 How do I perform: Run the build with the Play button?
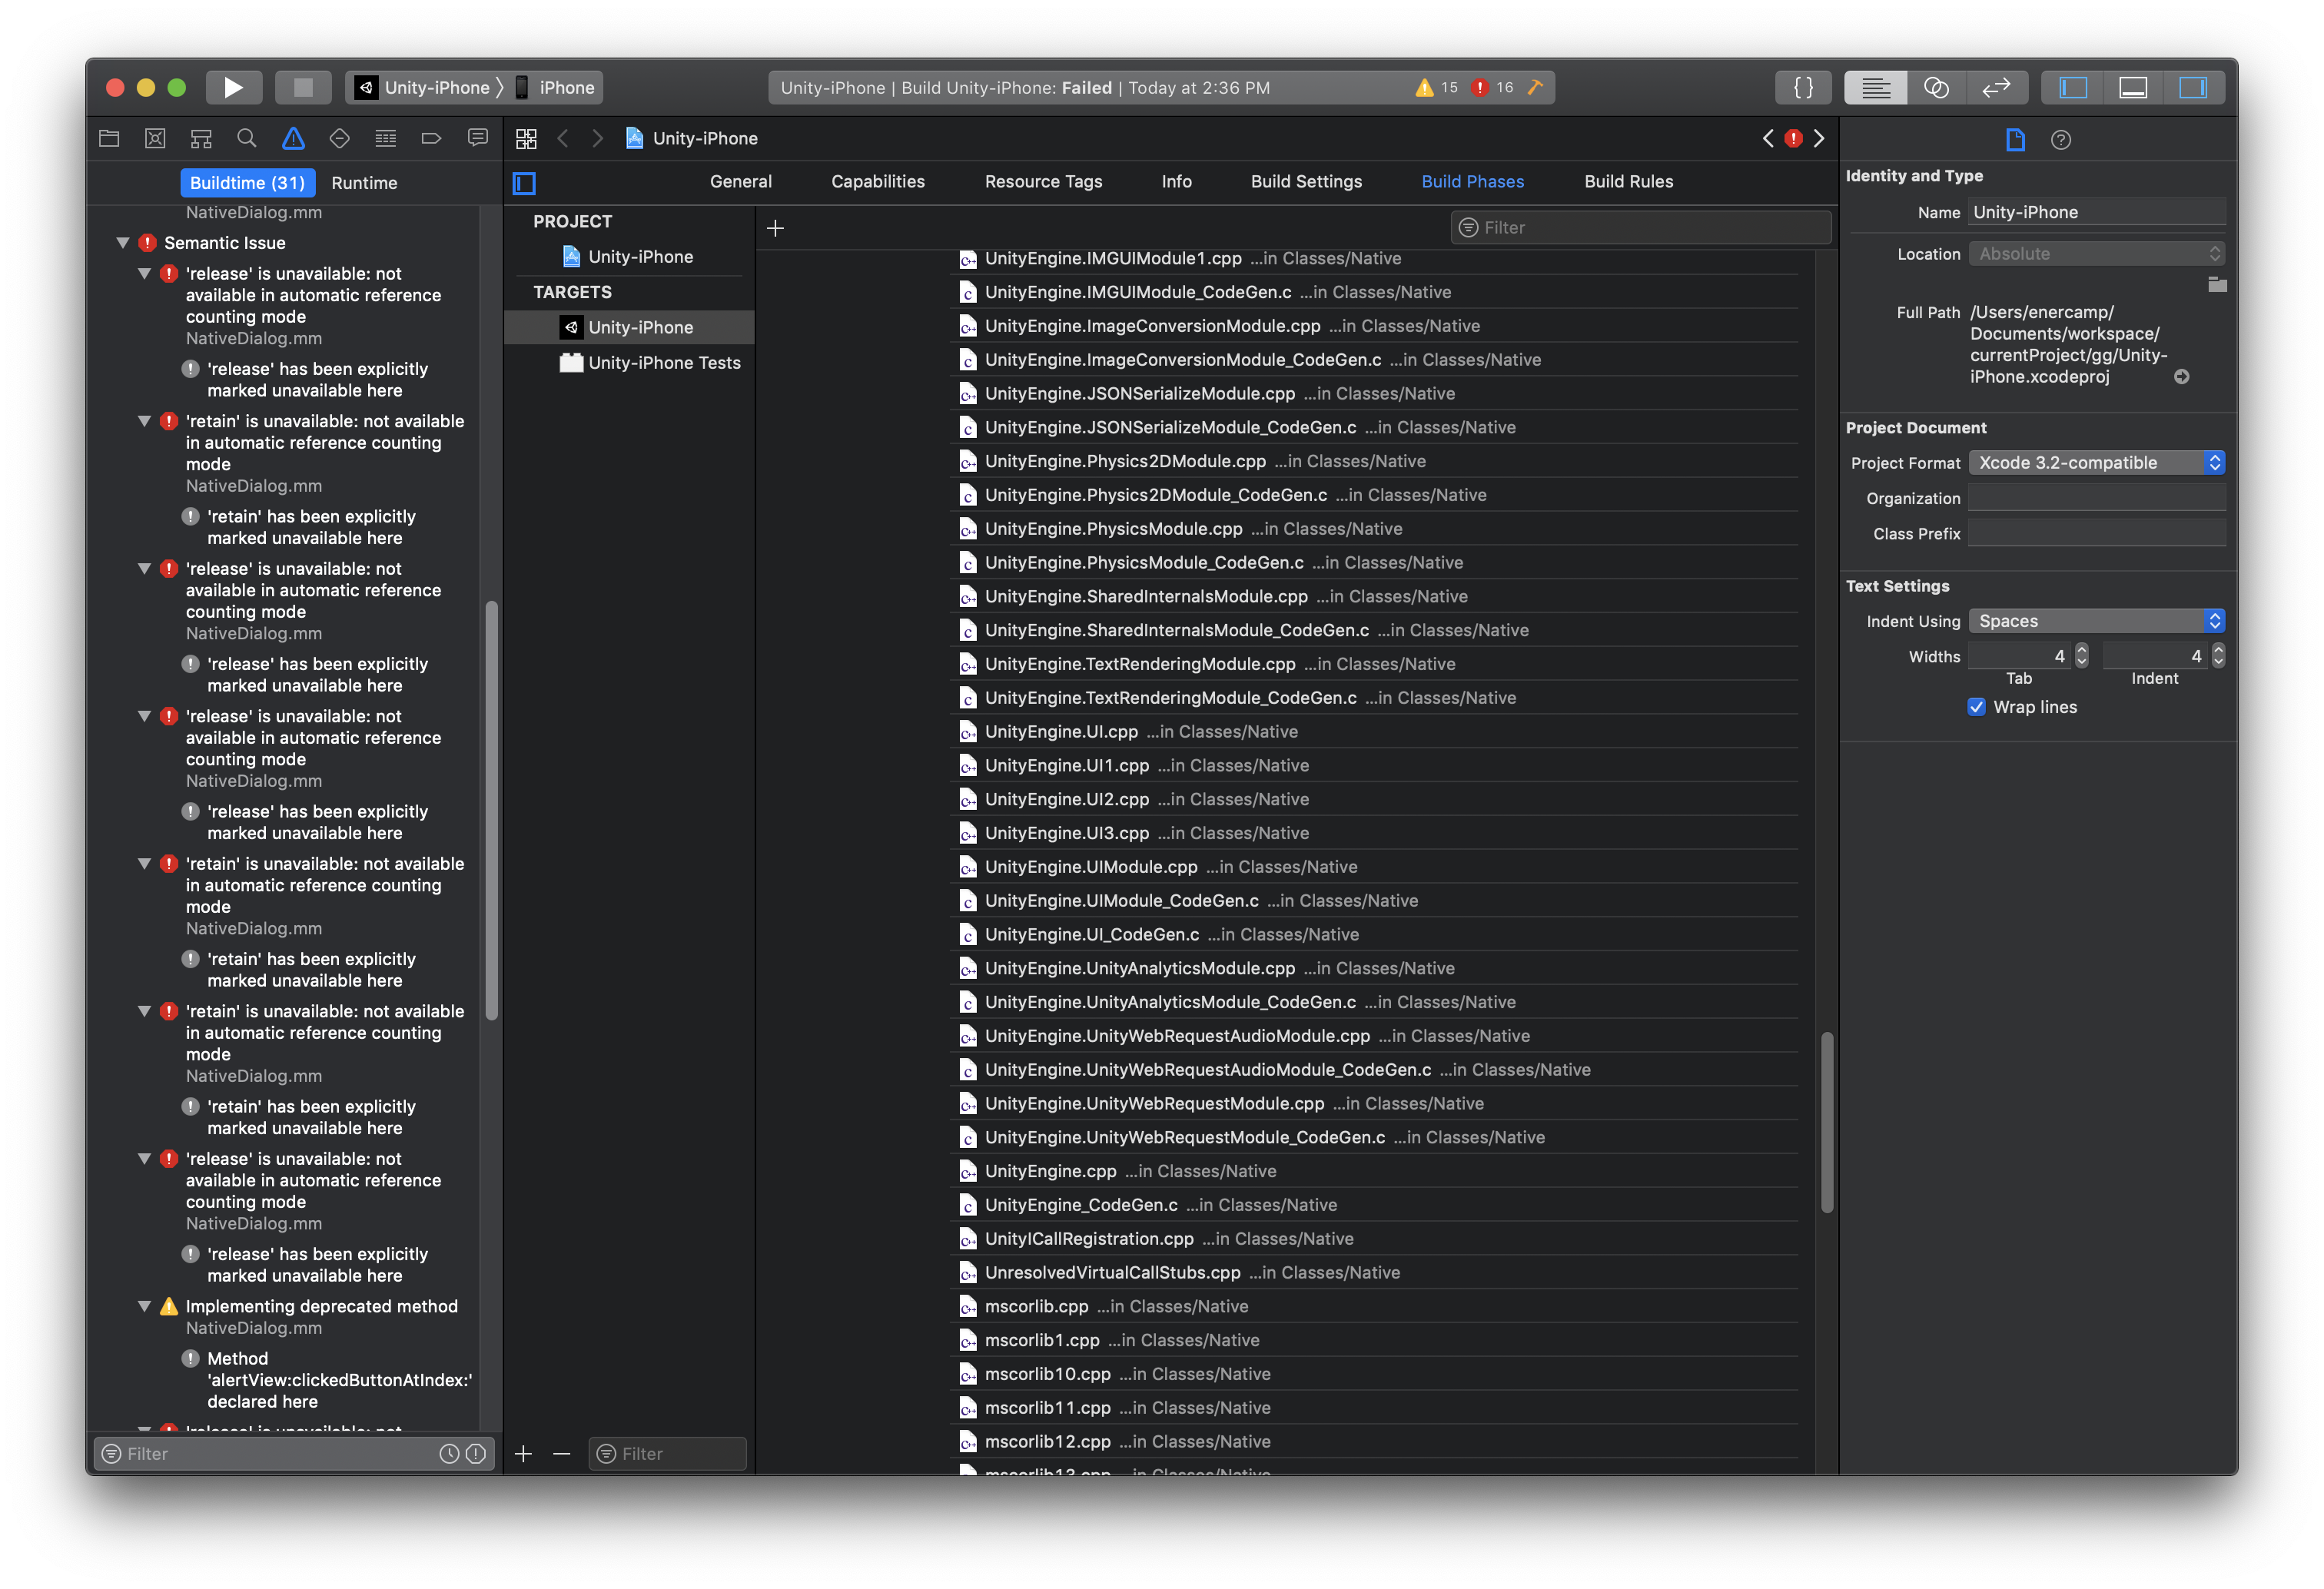[x=233, y=88]
